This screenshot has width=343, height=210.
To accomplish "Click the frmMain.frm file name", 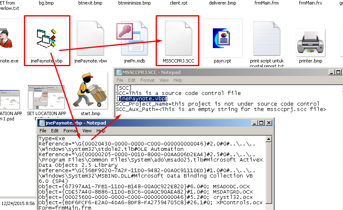I will (x=266, y=3).
